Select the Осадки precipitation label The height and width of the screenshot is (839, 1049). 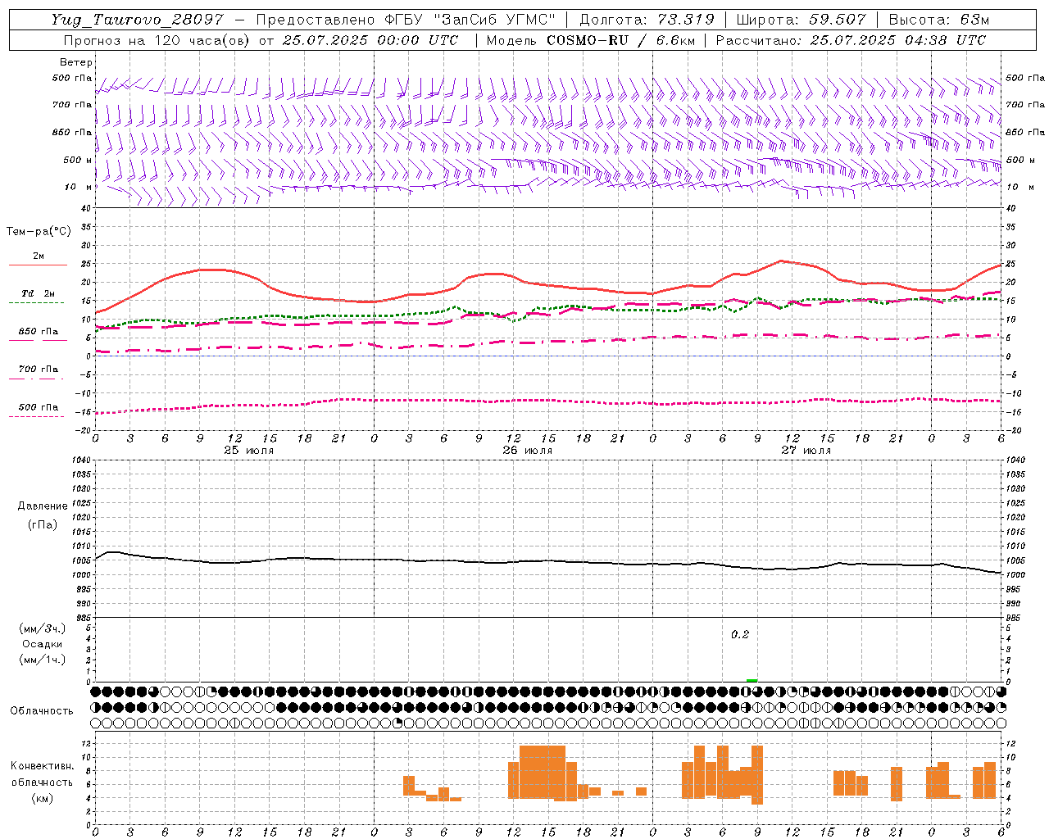[43, 644]
